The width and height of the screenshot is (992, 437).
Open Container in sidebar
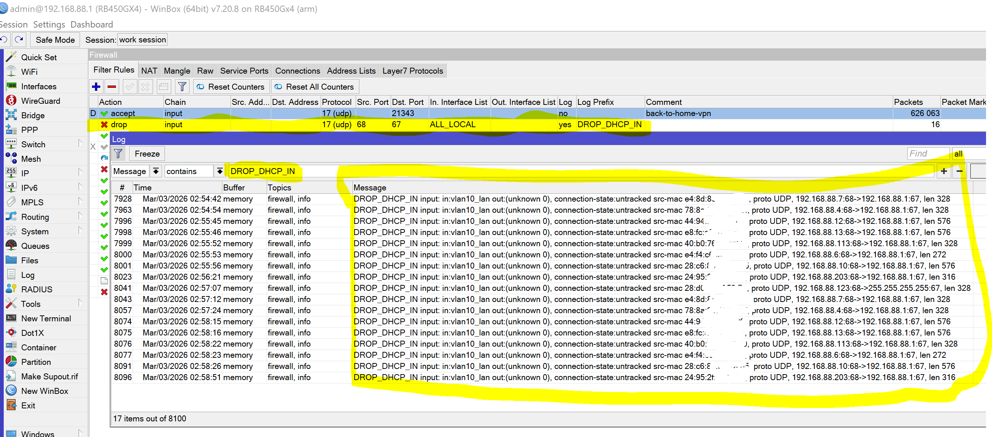pos(38,347)
